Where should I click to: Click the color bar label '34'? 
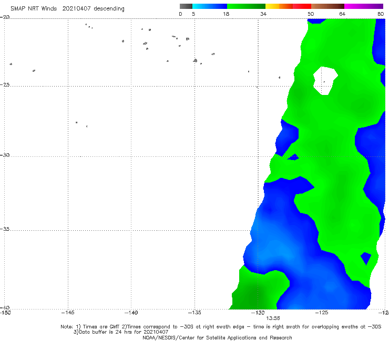(x=263, y=14)
